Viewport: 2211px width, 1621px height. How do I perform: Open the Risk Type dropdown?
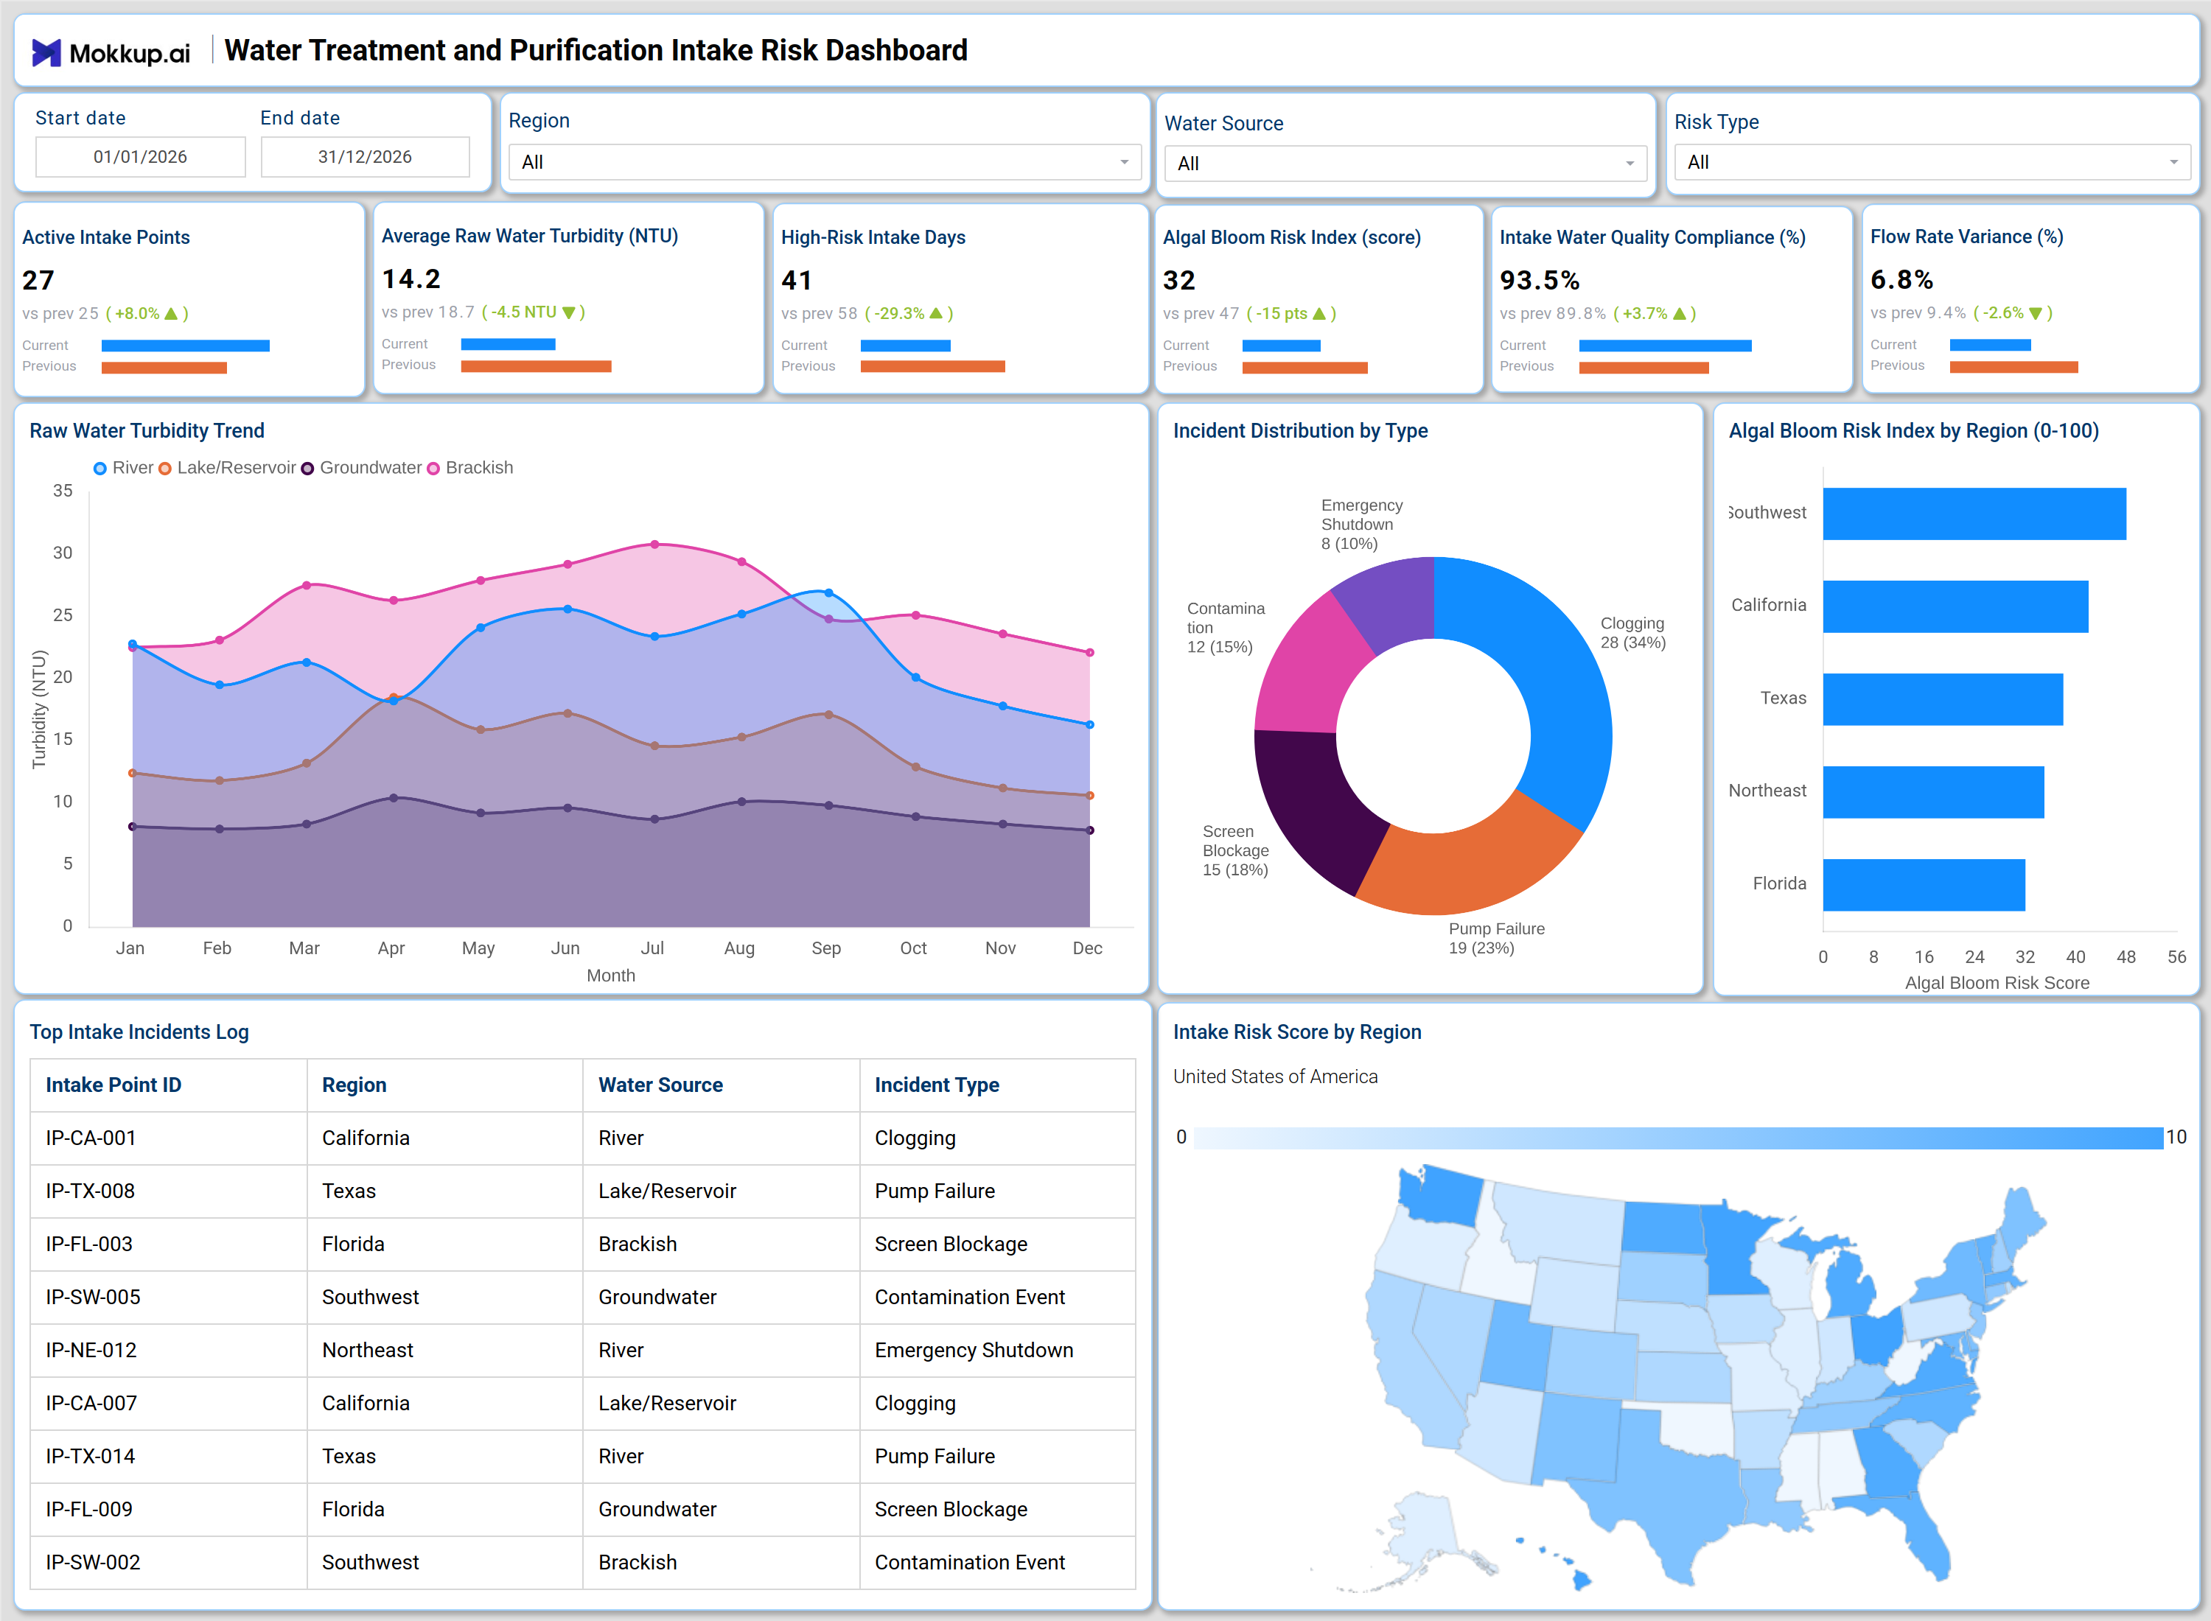click(1932, 162)
